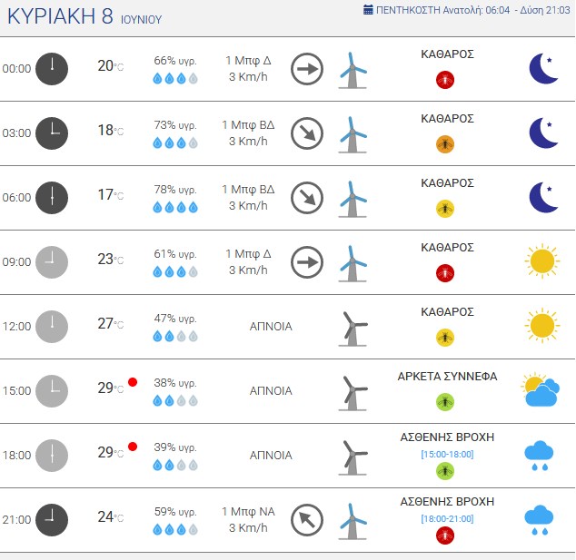This screenshot has height=560, width=576.
Task: Click the grey windmill icon at 12:00
Action: (x=353, y=329)
